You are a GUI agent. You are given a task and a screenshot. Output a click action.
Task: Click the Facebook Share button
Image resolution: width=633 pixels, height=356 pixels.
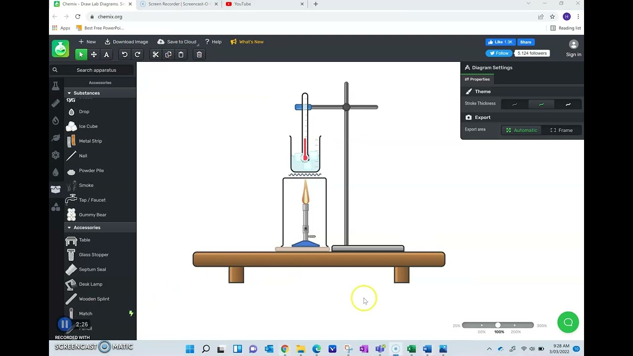(526, 42)
